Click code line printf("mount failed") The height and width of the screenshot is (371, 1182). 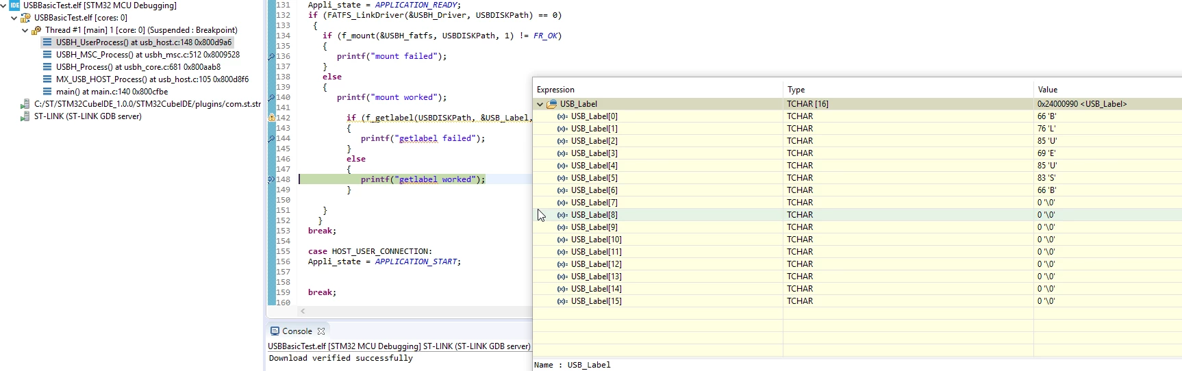click(x=391, y=56)
